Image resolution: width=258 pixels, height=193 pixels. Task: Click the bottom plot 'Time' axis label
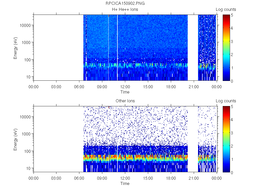[x=125, y=183]
